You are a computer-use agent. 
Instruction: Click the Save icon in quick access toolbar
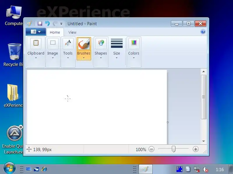pyautogui.click(x=40, y=23)
